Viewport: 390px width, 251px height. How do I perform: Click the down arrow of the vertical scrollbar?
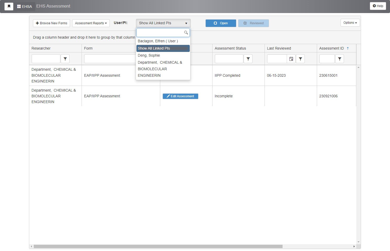358,242
